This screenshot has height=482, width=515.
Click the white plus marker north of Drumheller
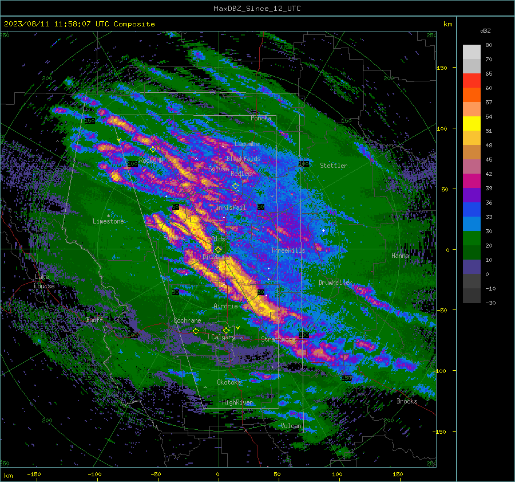323,230
